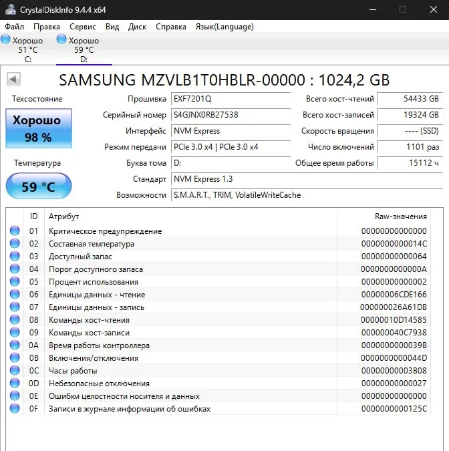Select row Команды хост-чтения

(218, 320)
